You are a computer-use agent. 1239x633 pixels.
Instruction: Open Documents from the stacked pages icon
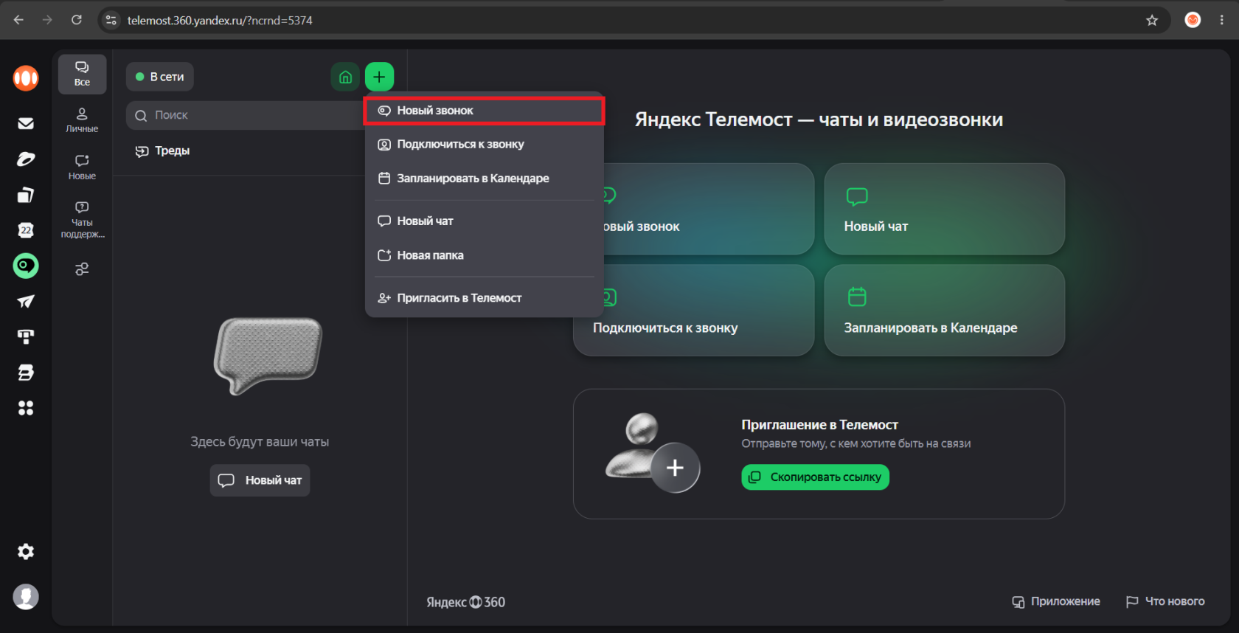(x=26, y=195)
